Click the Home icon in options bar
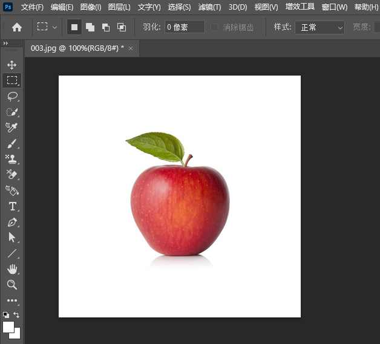 click(17, 27)
